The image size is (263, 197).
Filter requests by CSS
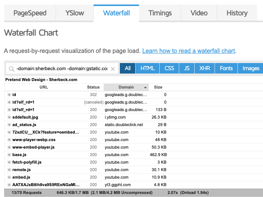pos(169,68)
